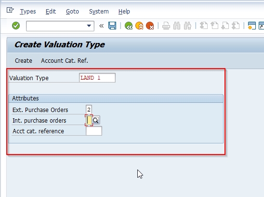This screenshot has height=197, width=264.
Task: Click the green Back arrow icon
Action: (129, 26)
